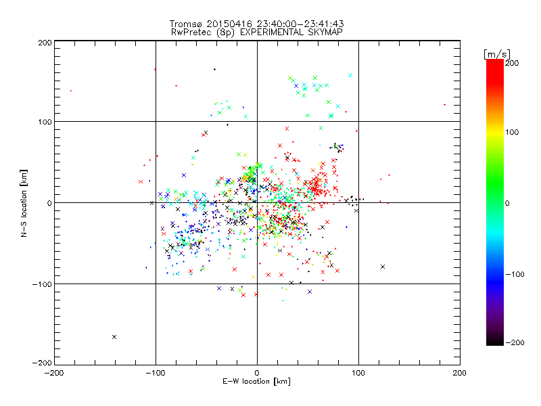Click the 100 tick label on E-W axis
The width and height of the screenshot is (541, 406).
(358, 373)
